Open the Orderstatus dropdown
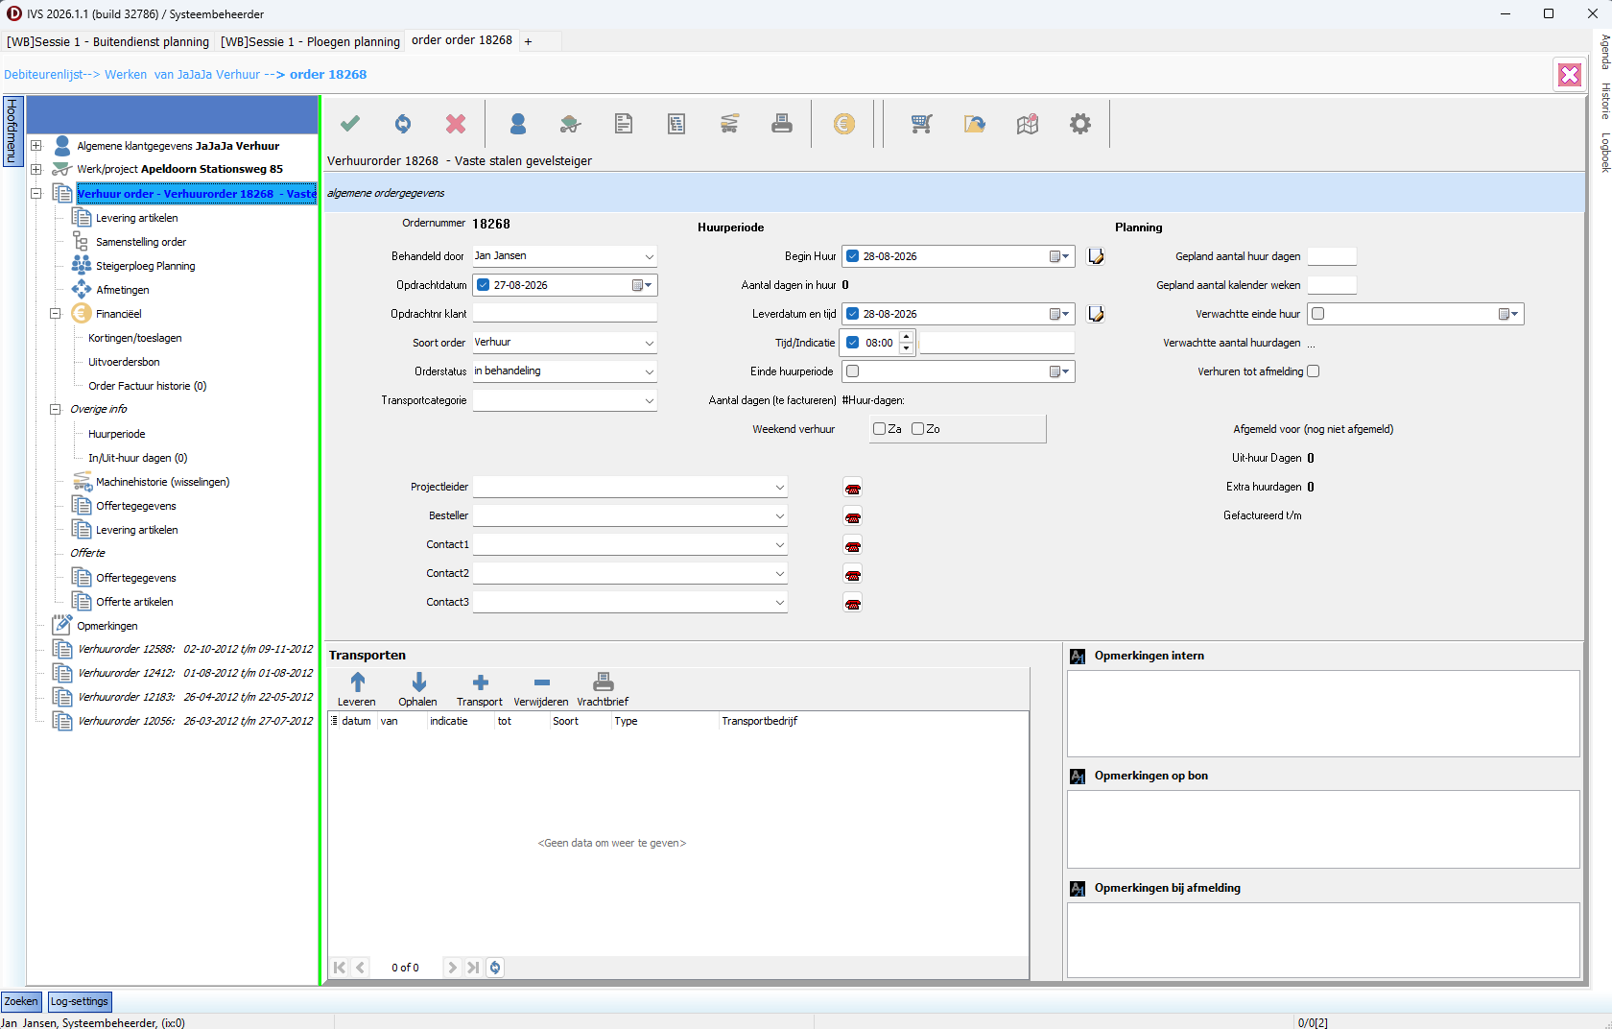 [650, 371]
